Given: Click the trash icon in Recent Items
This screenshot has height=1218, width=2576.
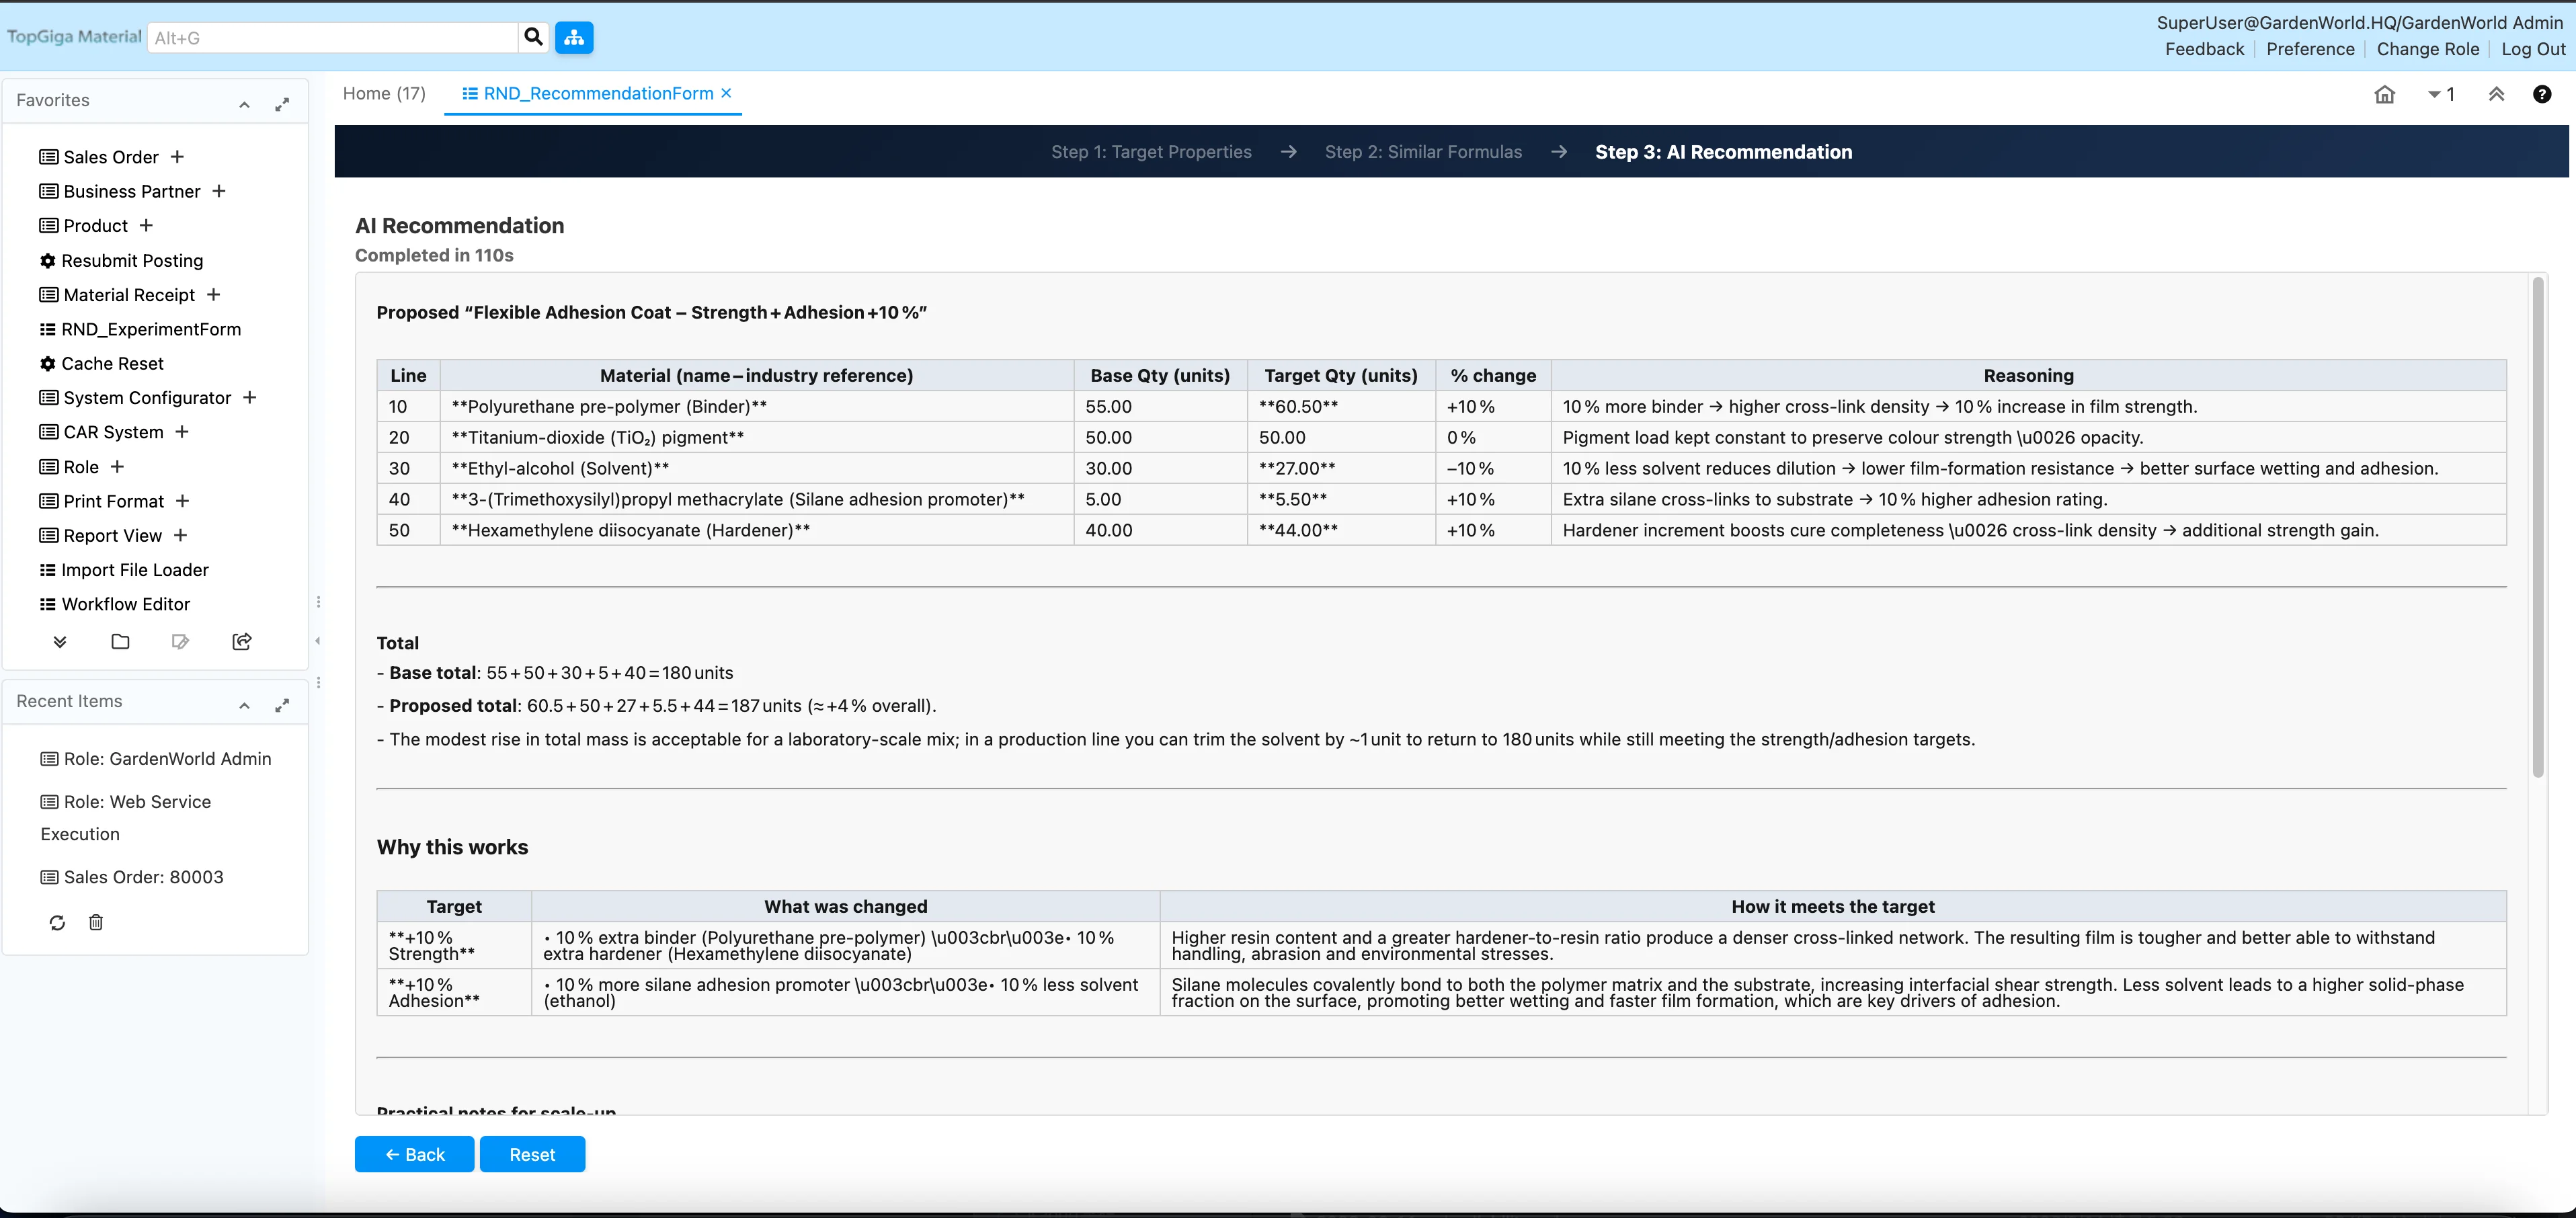Looking at the screenshot, I should [96, 922].
